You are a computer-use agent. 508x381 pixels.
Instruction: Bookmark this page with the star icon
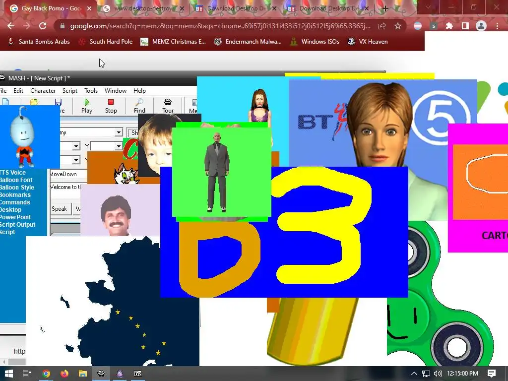click(x=398, y=26)
